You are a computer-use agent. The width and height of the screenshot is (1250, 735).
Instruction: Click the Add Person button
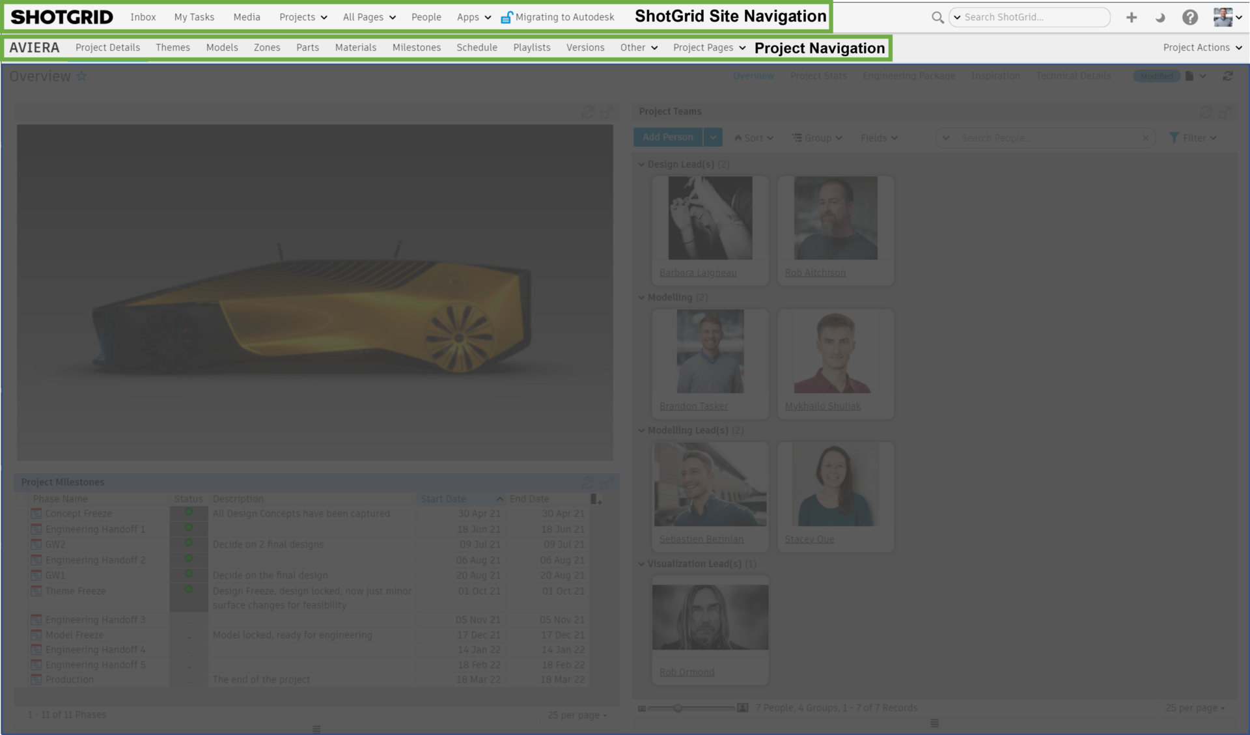pyautogui.click(x=667, y=137)
